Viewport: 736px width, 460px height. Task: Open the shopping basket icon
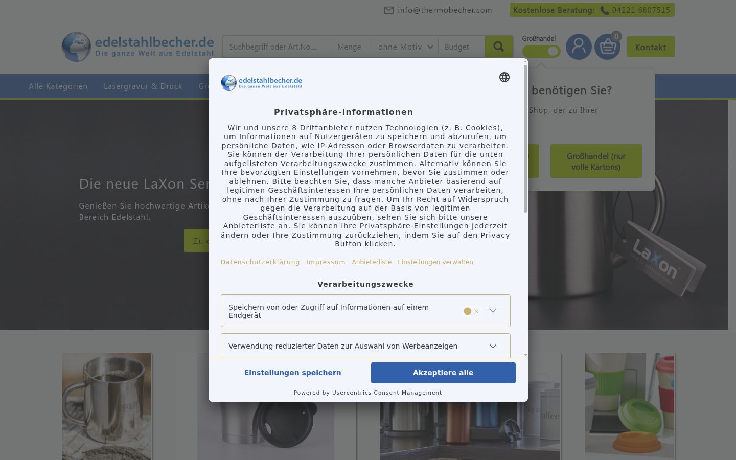pos(607,47)
